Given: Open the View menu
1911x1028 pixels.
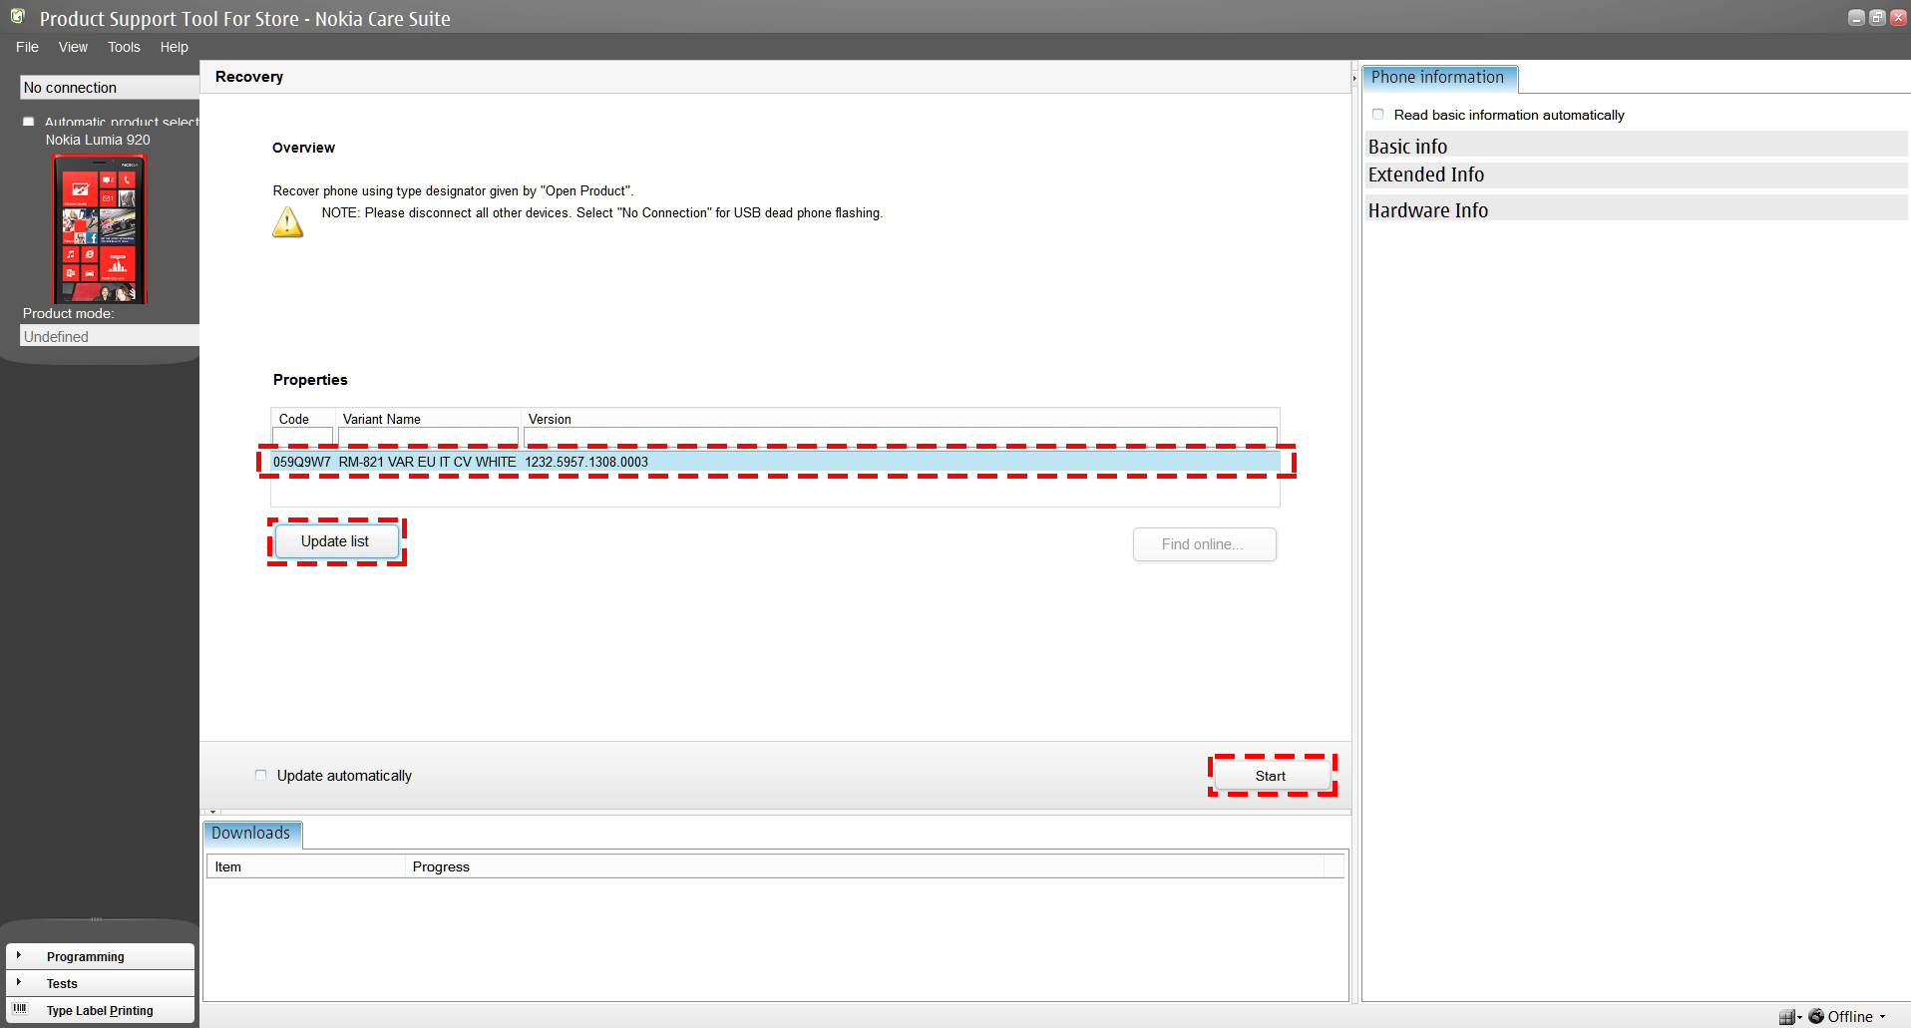Looking at the screenshot, I should coord(73,47).
